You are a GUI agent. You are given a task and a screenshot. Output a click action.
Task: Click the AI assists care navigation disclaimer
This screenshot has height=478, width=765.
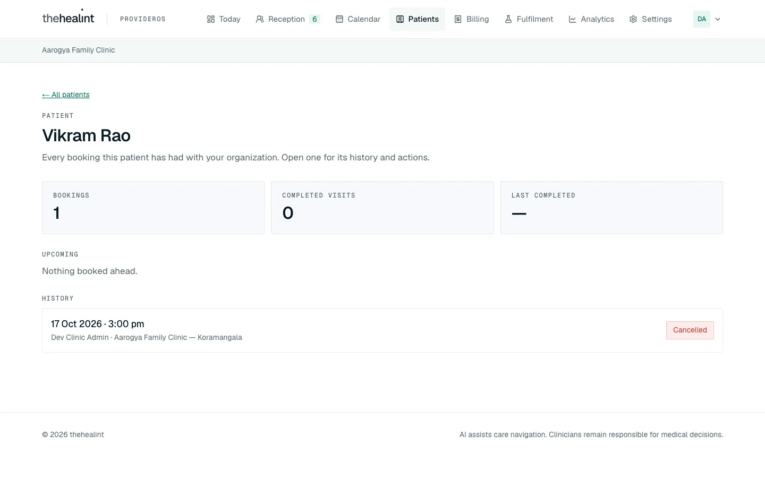point(591,434)
